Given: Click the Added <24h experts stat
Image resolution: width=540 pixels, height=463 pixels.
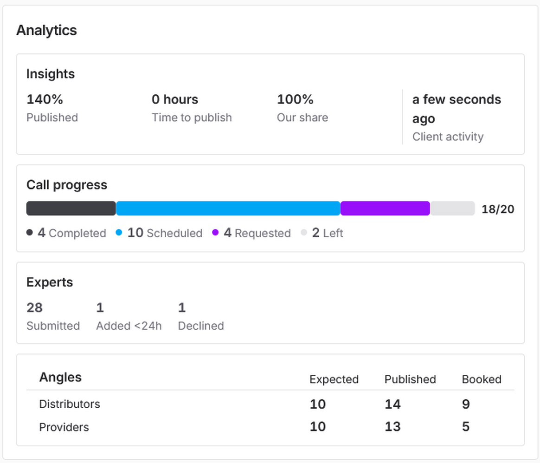Looking at the screenshot, I should pyautogui.click(x=129, y=316).
